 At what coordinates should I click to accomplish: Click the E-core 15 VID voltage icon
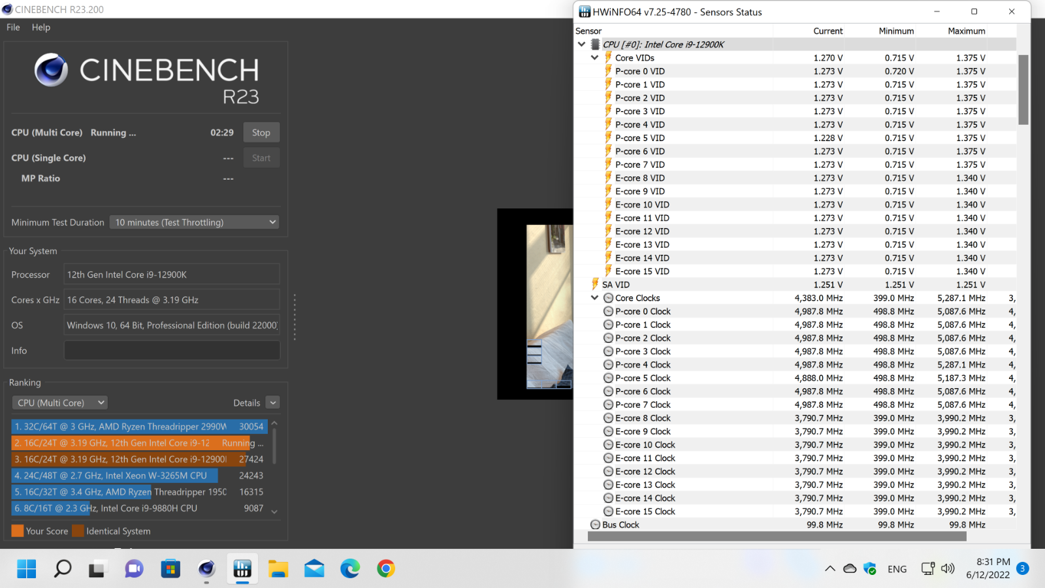[x=608, y=271]
